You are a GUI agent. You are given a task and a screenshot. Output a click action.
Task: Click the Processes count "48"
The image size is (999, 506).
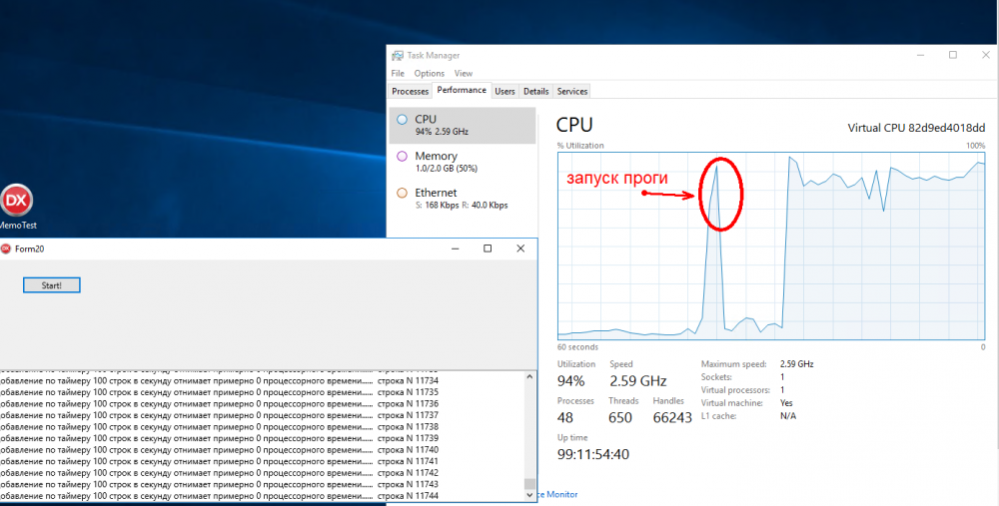click(x=565, y=417)
